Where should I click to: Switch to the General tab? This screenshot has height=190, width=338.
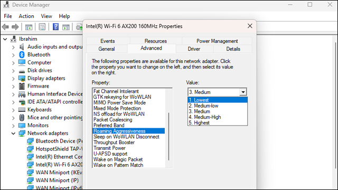pyautogui.click(x=107, y=49)
